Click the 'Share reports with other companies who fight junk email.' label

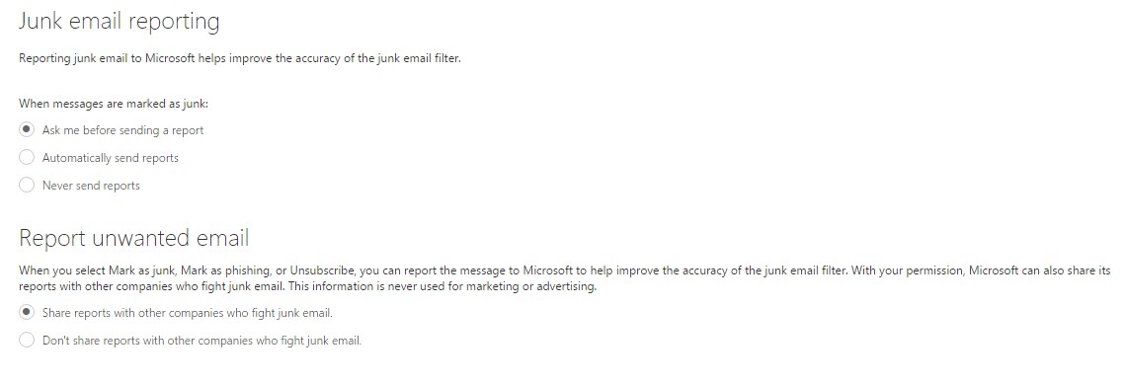188,313
